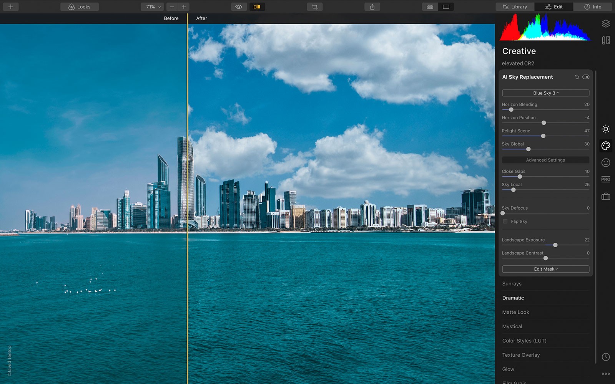Switch to the Library tab
The width and height of the screenshot is (615, 384).
click(x=515, y=7)
